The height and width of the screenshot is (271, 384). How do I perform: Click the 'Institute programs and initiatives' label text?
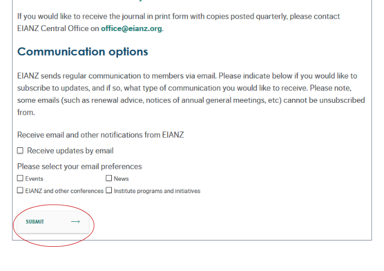tap(157, 191)
